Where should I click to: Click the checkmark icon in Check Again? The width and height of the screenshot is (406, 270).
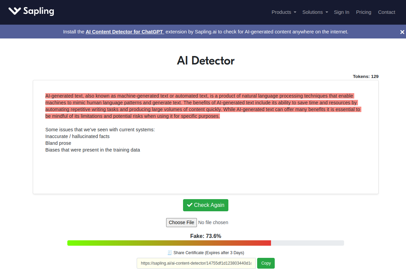[x=190, y=205]
